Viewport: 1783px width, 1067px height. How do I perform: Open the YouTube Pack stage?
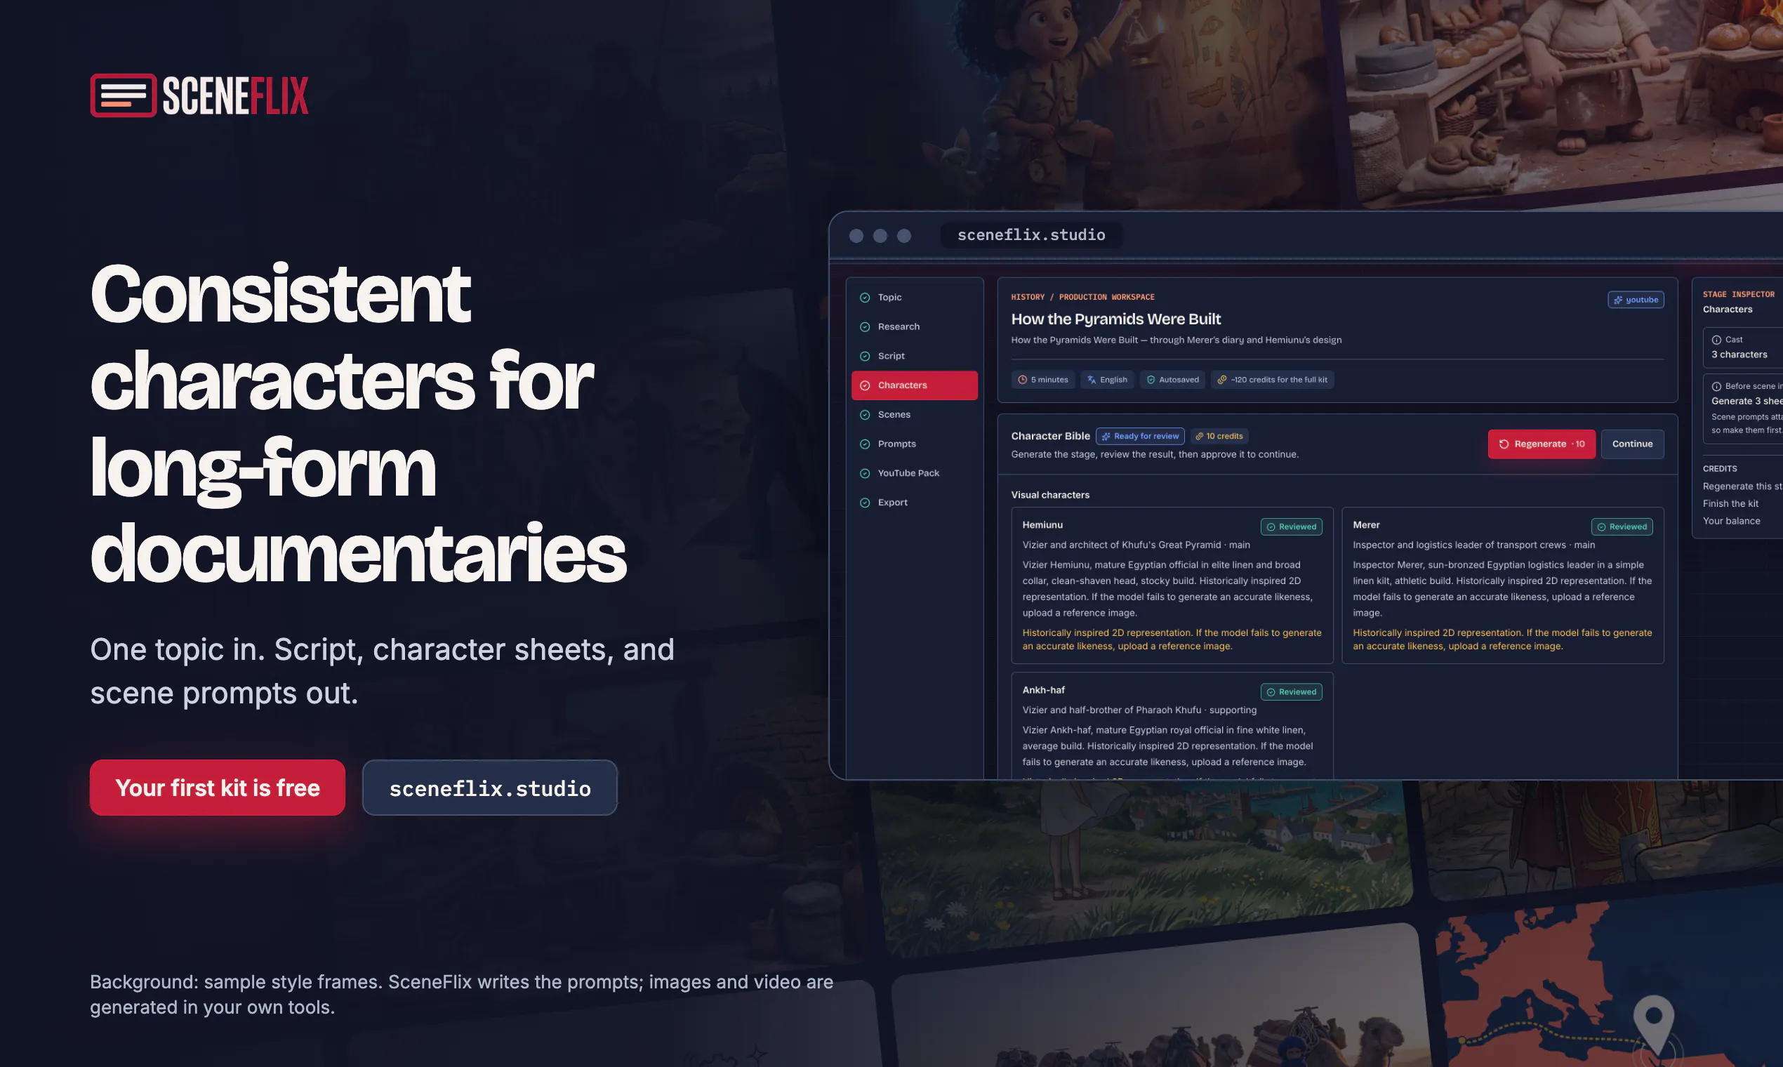915,473
